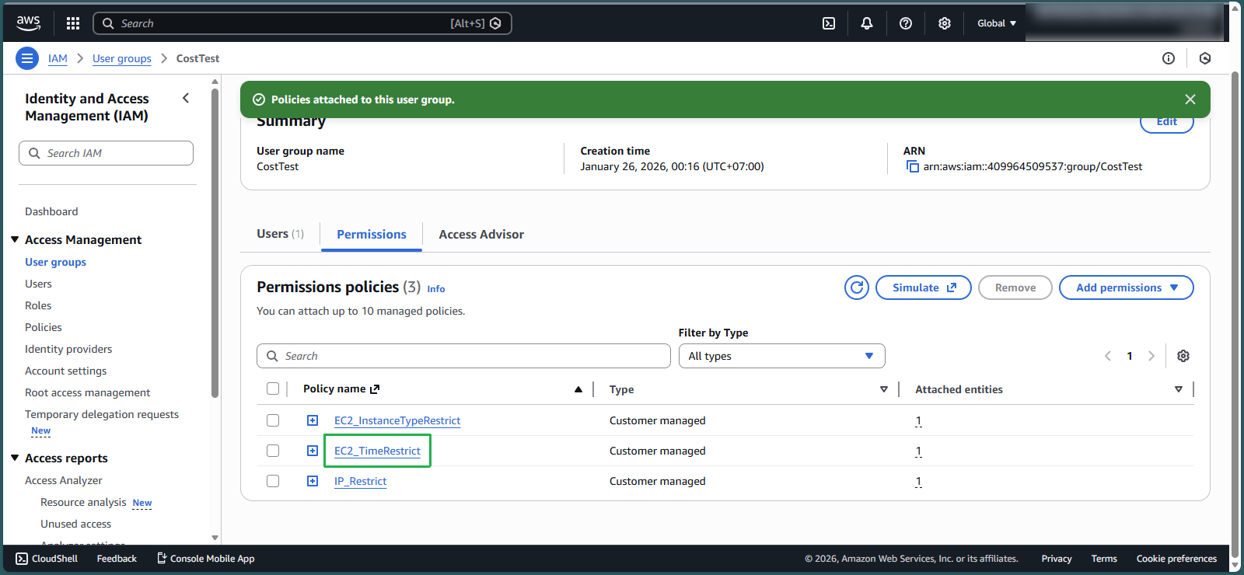The image size is (1244, 575).
Task: Open the Type column sort menu
Action: 884,389
